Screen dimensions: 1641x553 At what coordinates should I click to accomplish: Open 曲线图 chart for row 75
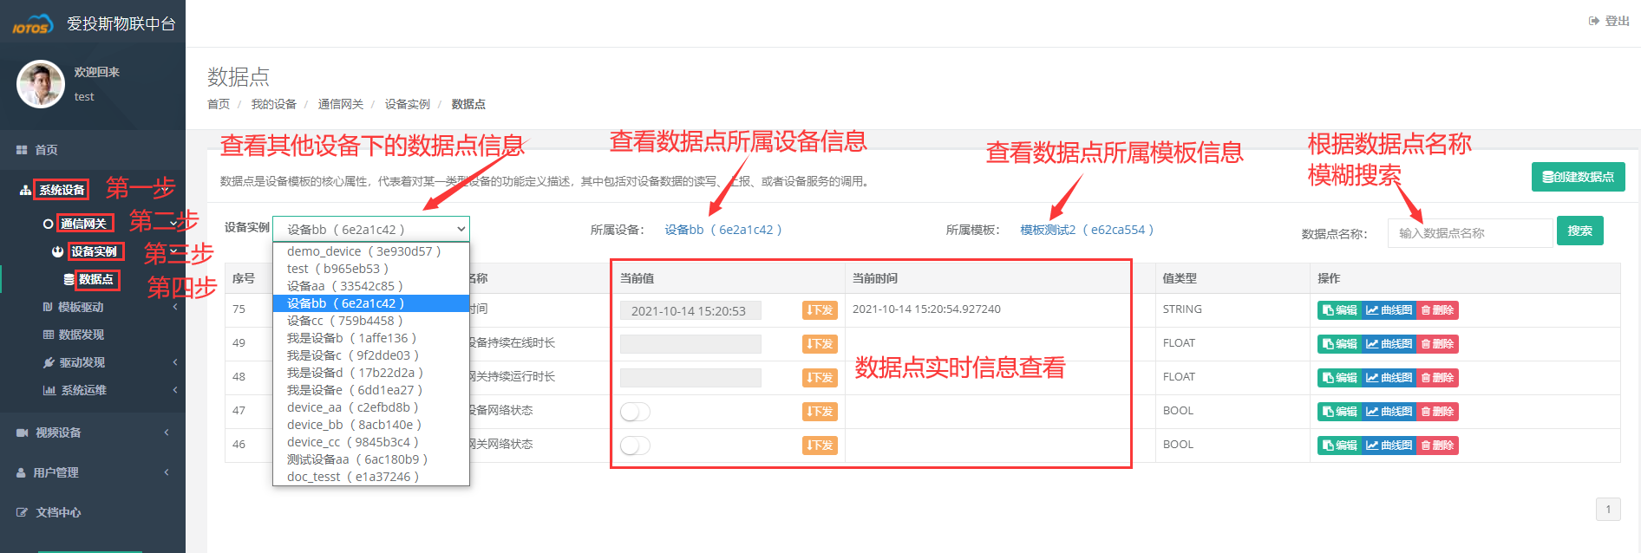click(1389, 310)
